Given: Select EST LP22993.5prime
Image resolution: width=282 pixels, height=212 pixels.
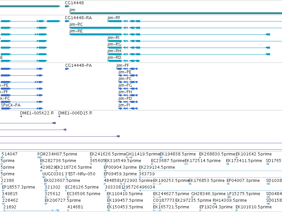Looking at the screenshot, I should coord(136,181).
